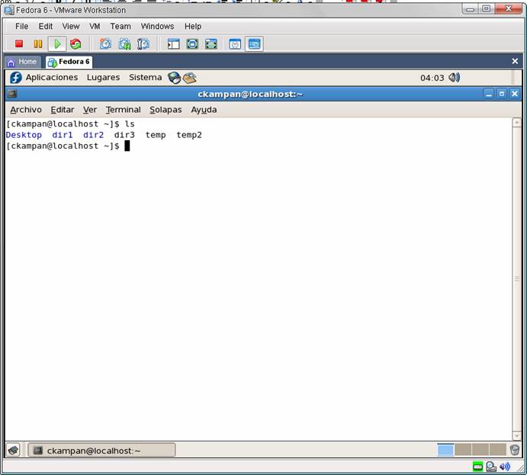Open the Terminal menu
Viewport: 527px width, 475px height.
tap(123, 110)
